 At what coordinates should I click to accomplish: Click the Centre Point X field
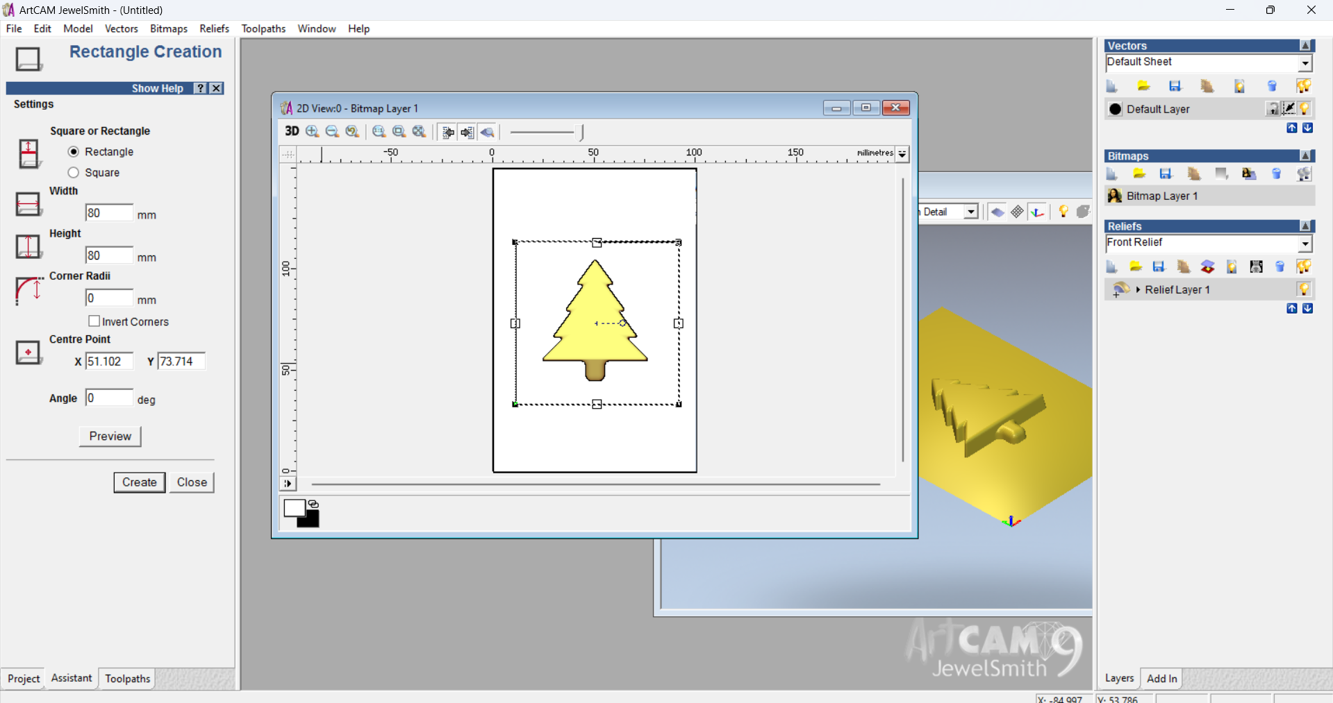(109, 361)
